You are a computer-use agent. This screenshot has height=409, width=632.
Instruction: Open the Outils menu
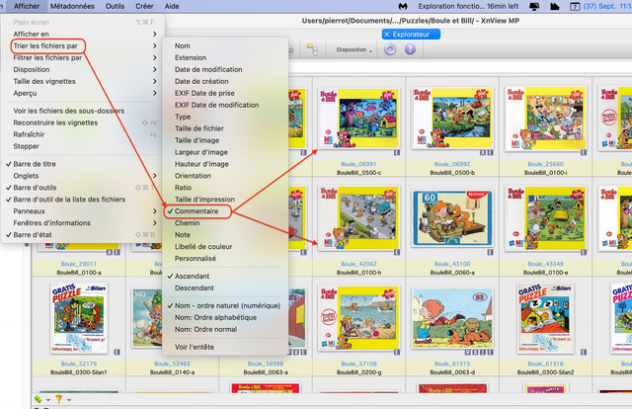pos(115,6)
